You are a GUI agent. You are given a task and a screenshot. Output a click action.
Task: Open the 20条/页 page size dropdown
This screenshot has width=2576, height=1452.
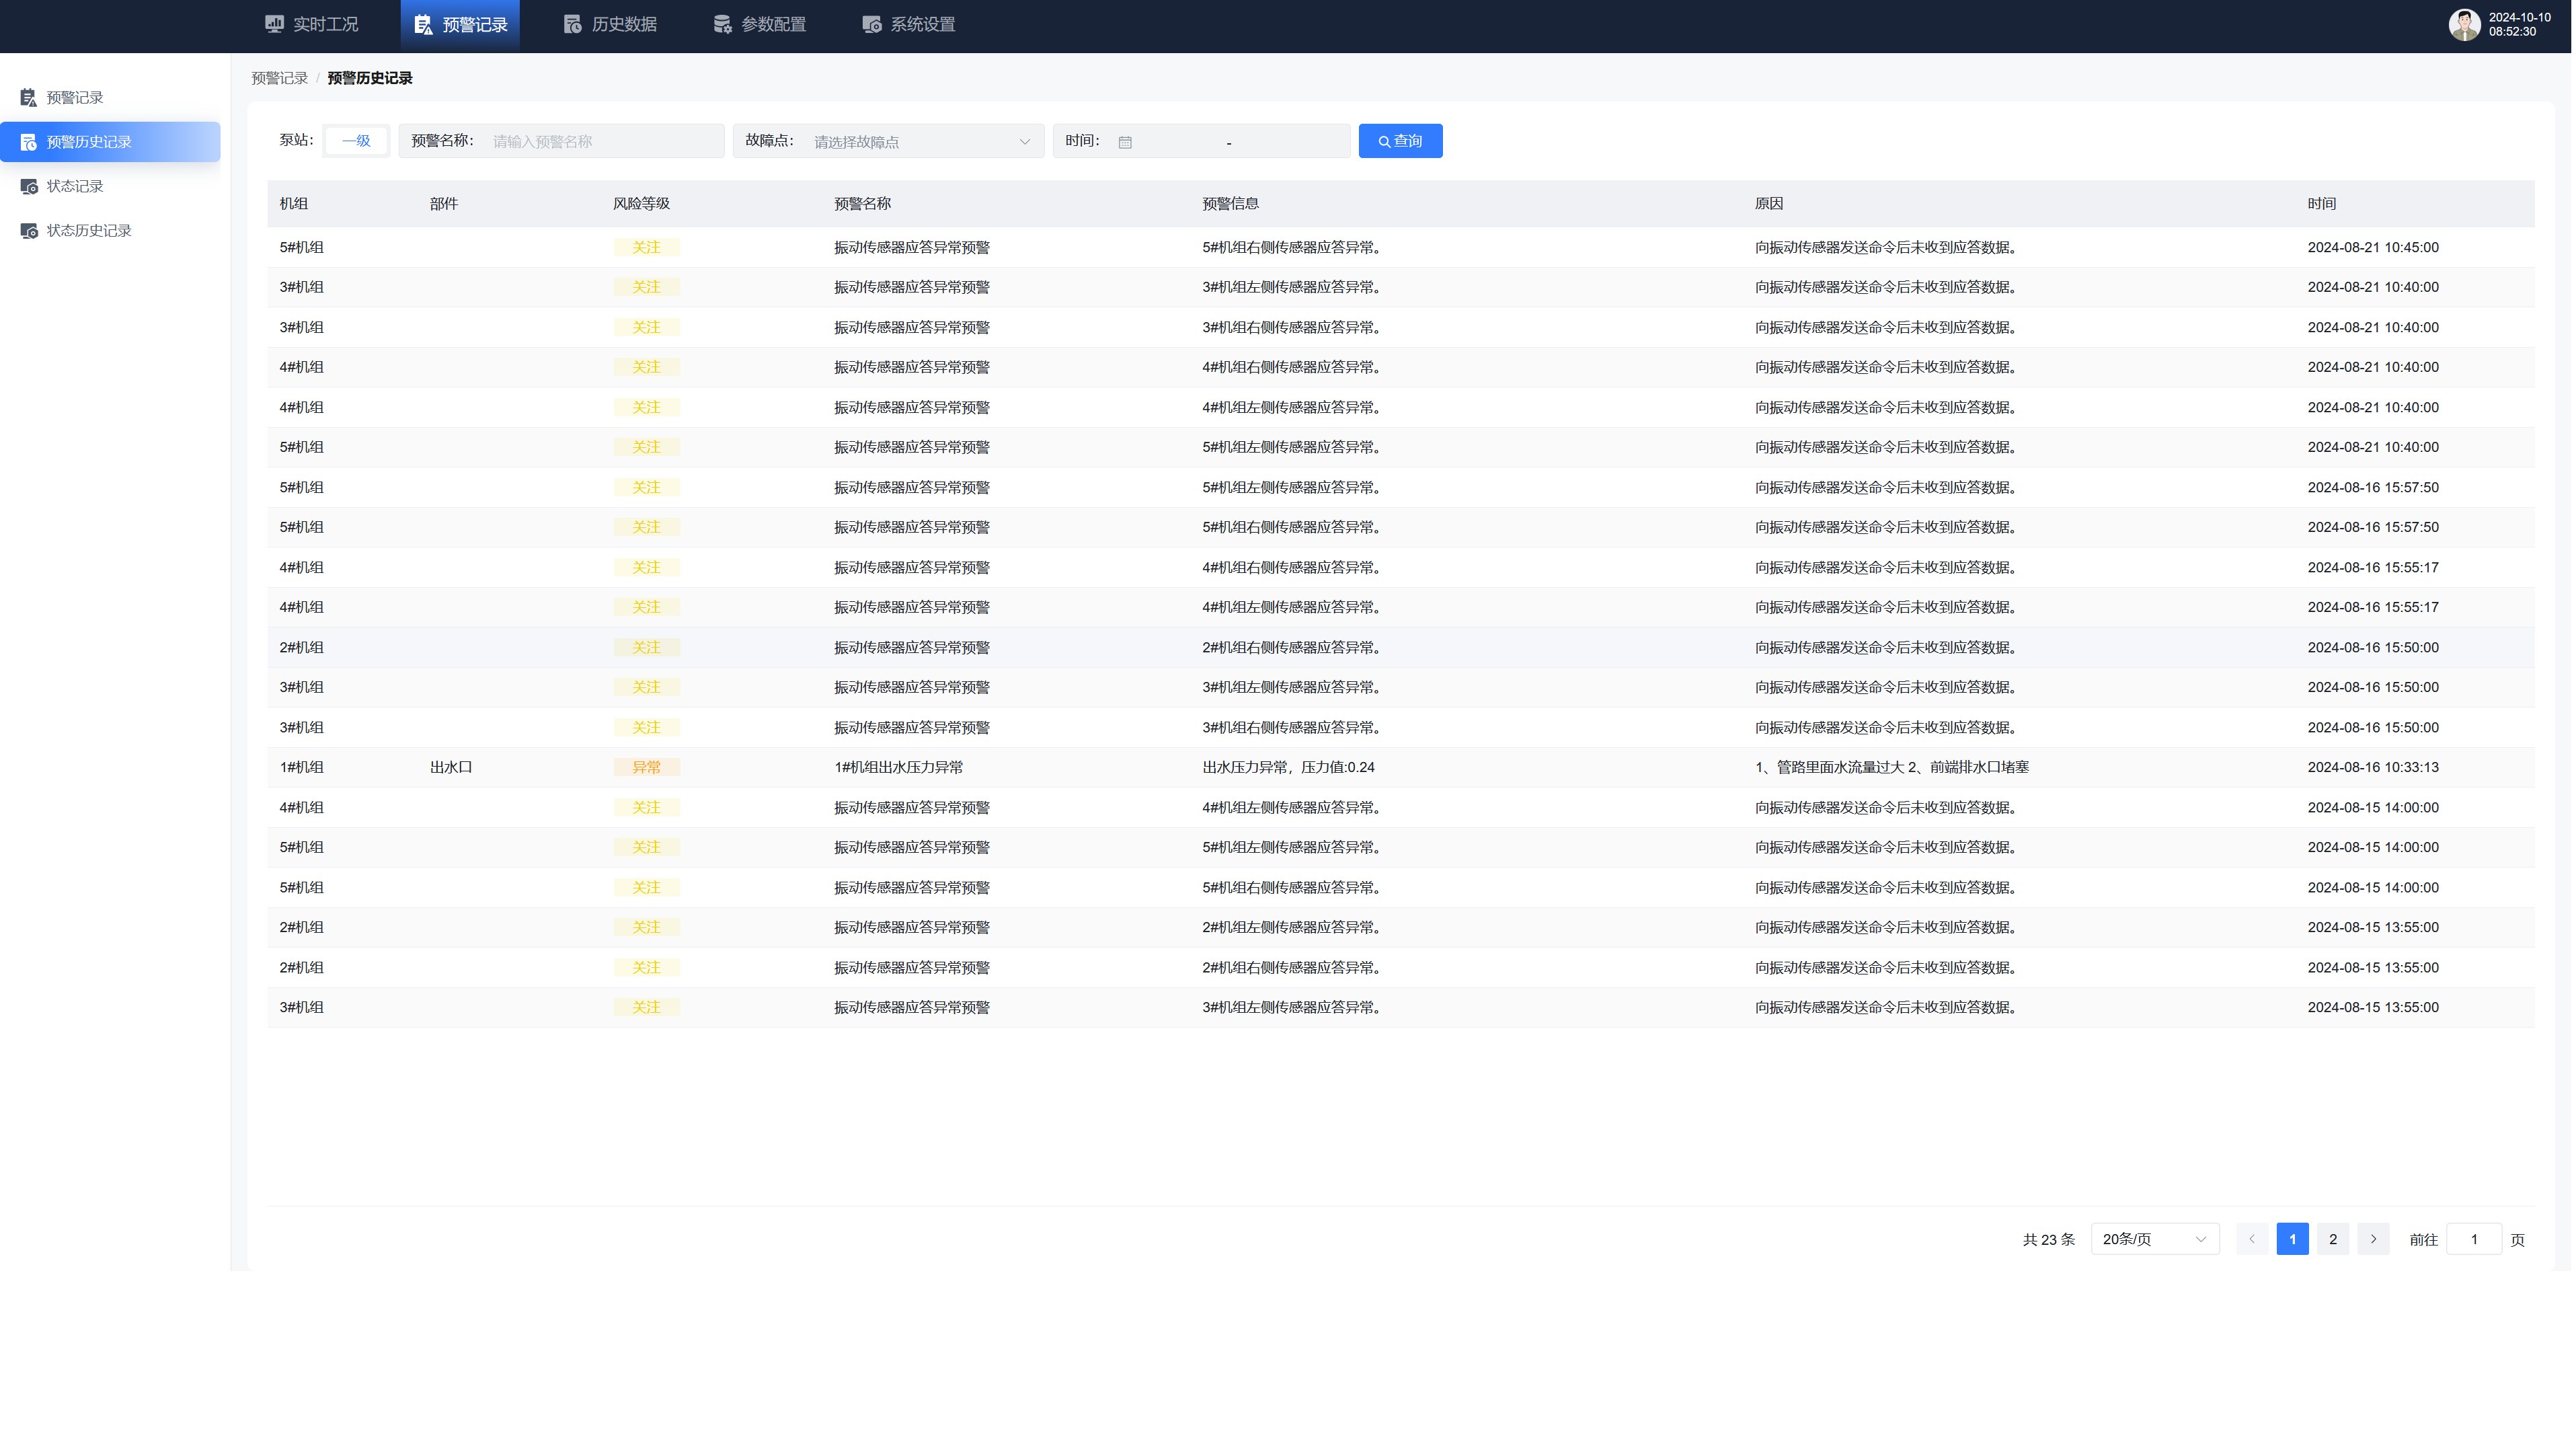click(2154, 1239)
